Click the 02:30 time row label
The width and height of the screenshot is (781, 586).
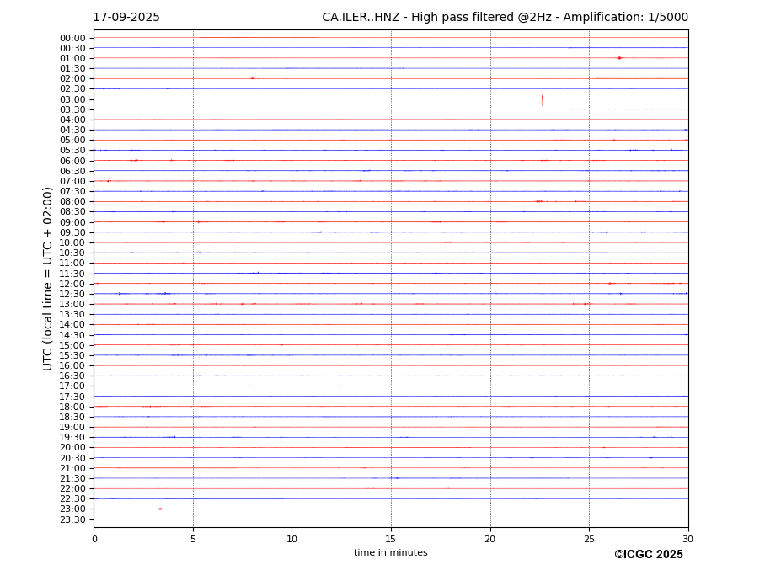point(72,88)
